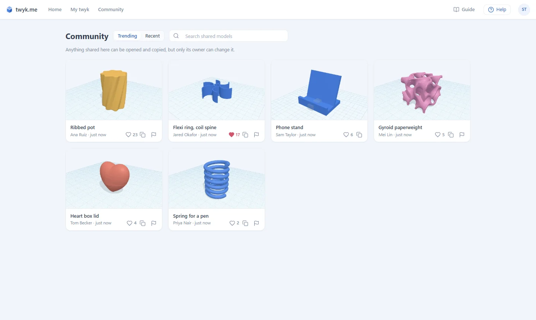
Task: Click the "Flexi ring, coil spine" title
Action: [195, 127]
